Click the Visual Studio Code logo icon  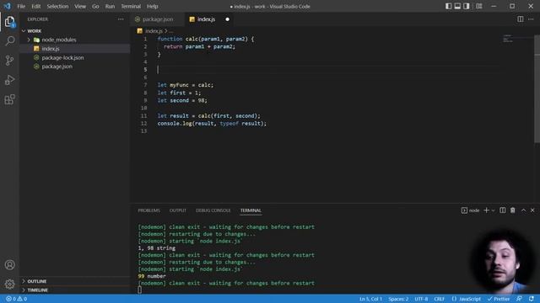click(x=8, y=6)
